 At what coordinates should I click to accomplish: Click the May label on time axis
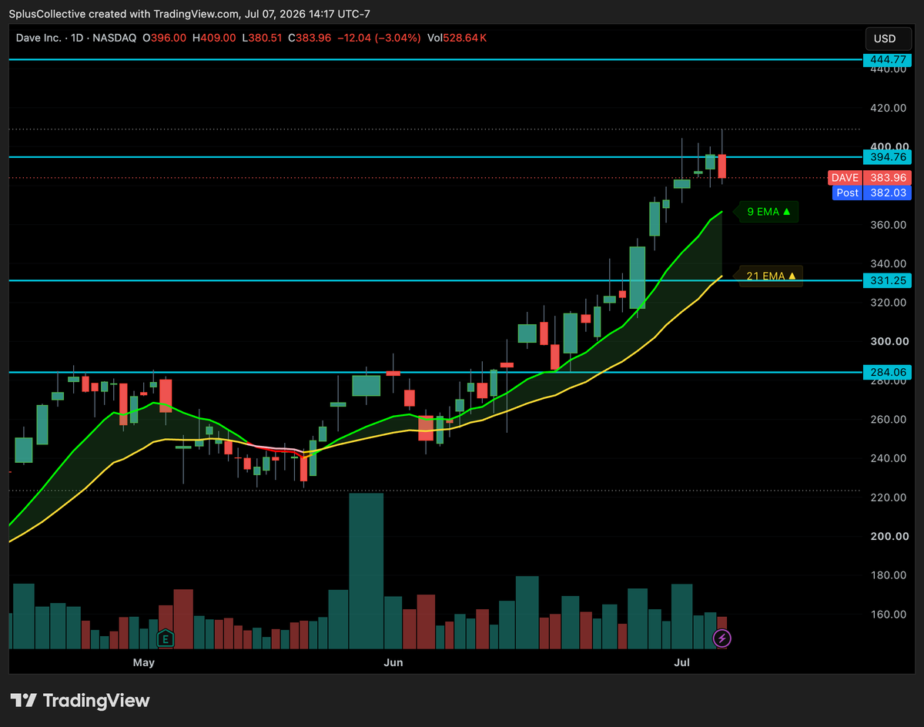(143, 662)
